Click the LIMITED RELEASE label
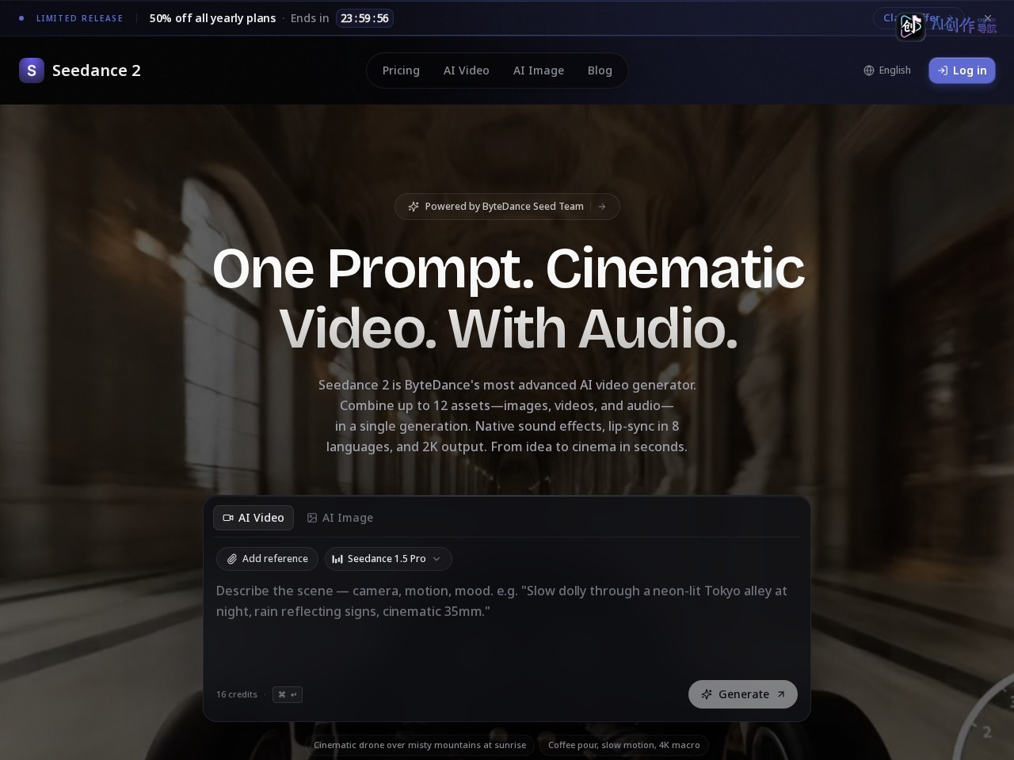1014x760 pixels. [x=80, y=18]
